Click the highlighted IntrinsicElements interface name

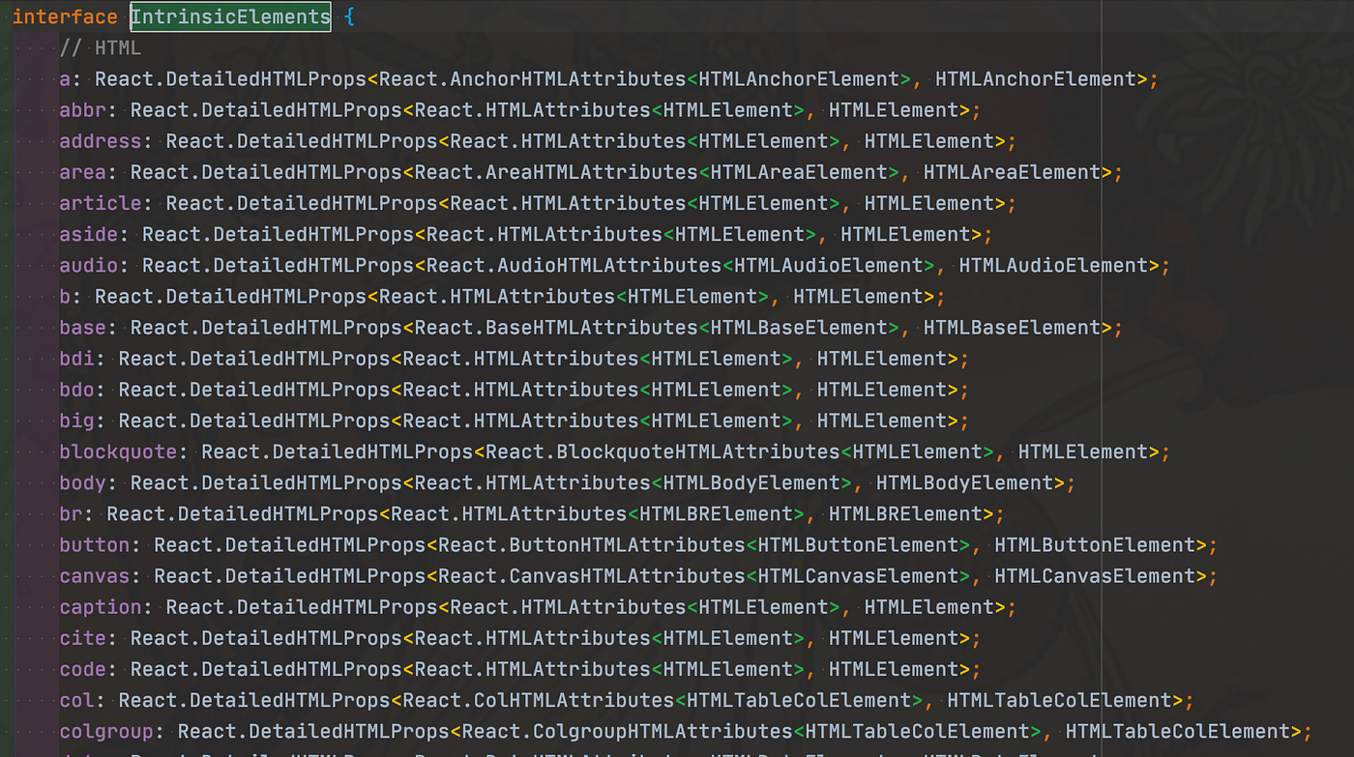pyautogui.click(x=230, y=16)
